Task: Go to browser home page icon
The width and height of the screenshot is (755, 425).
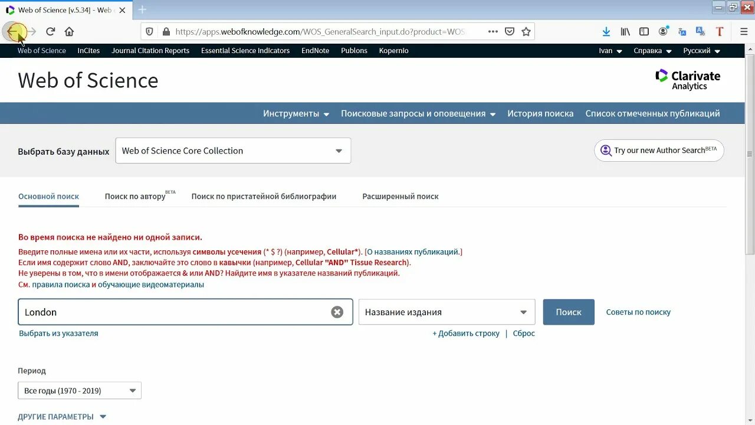Action: (69, 31)
